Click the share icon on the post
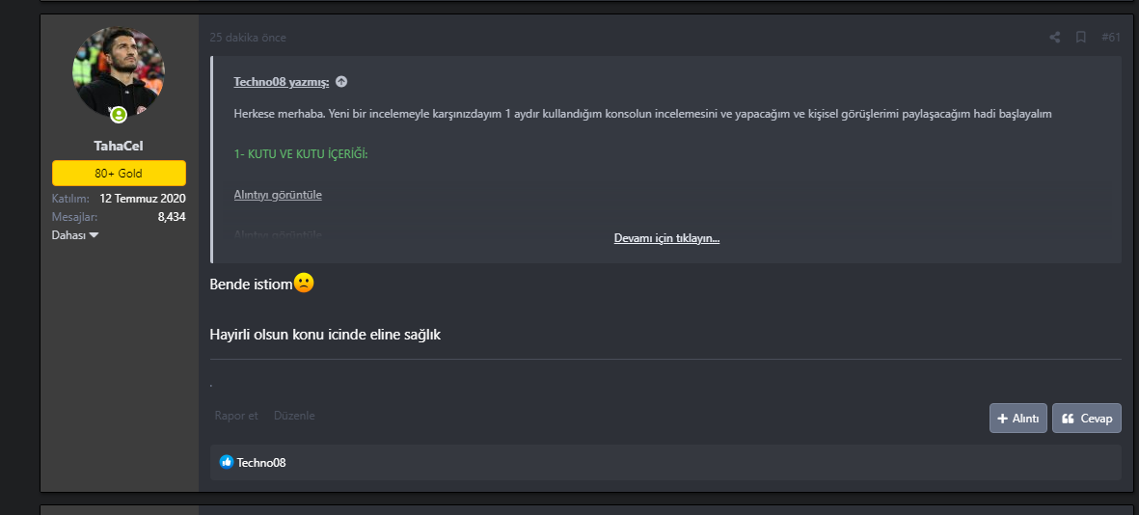The image size is (1139, 515). click(1054, 38)
